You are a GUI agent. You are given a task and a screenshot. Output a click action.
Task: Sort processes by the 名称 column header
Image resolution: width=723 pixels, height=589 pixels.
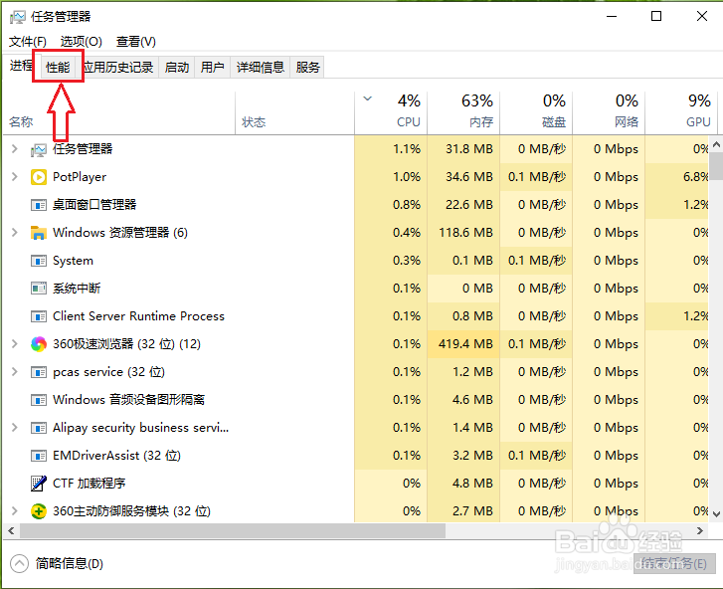(x=119, y=113)
